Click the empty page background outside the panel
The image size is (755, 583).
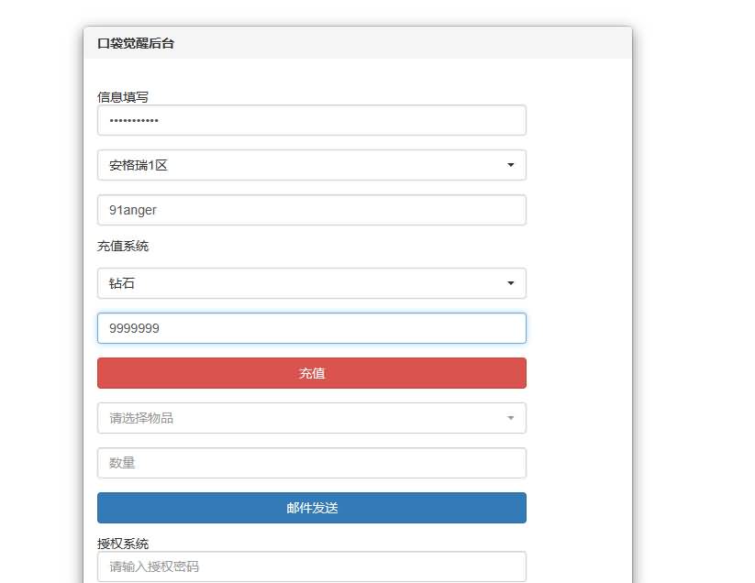(697, 275)
